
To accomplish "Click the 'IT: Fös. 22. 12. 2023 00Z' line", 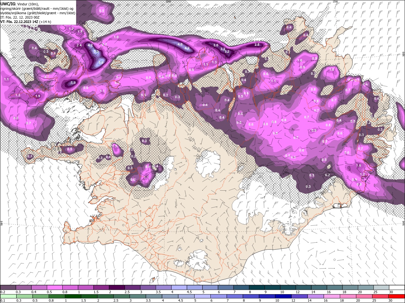I will 20,17.
